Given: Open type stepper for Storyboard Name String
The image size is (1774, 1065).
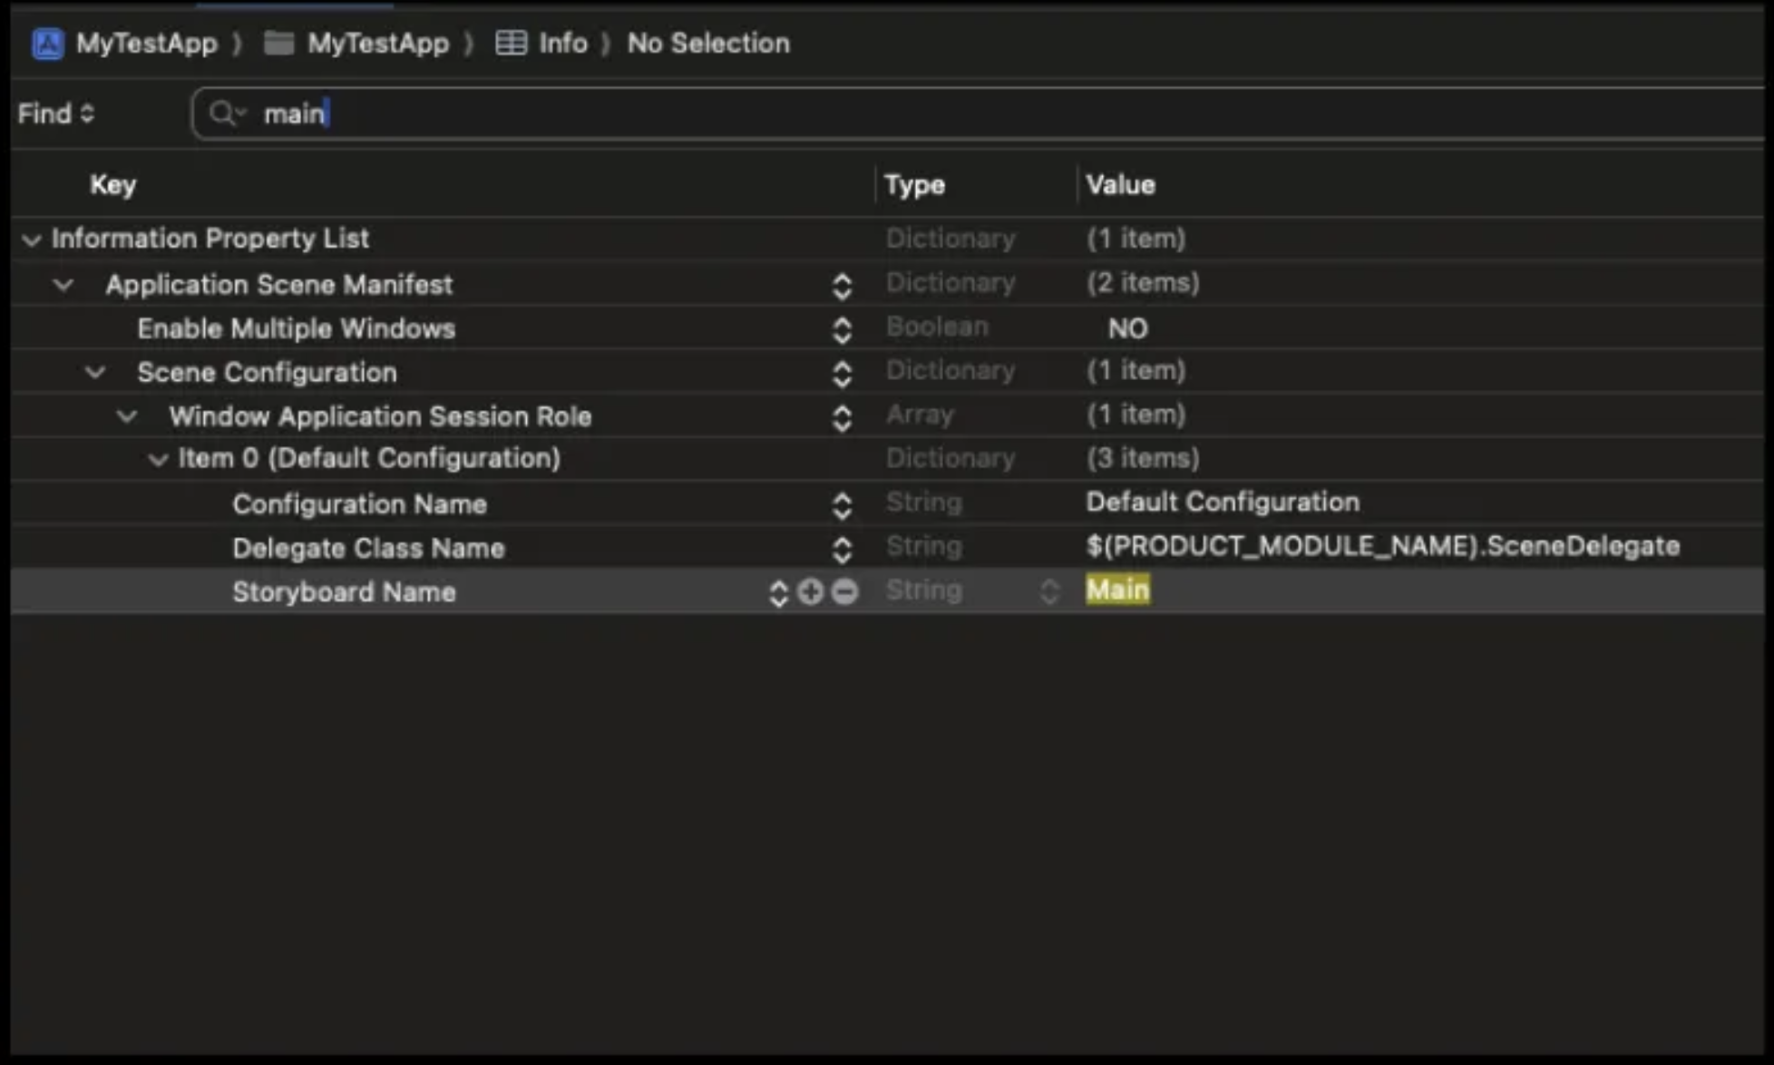Looking at the screenshot, I should (1049, 591).
